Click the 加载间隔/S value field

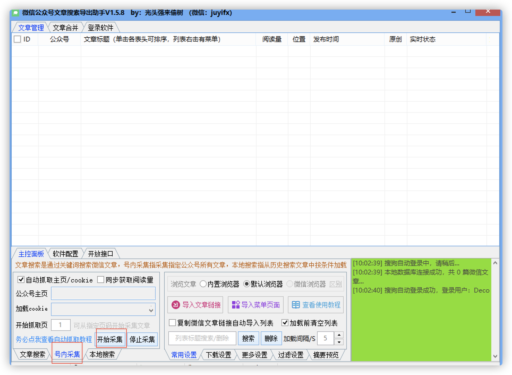pos(326,338)
